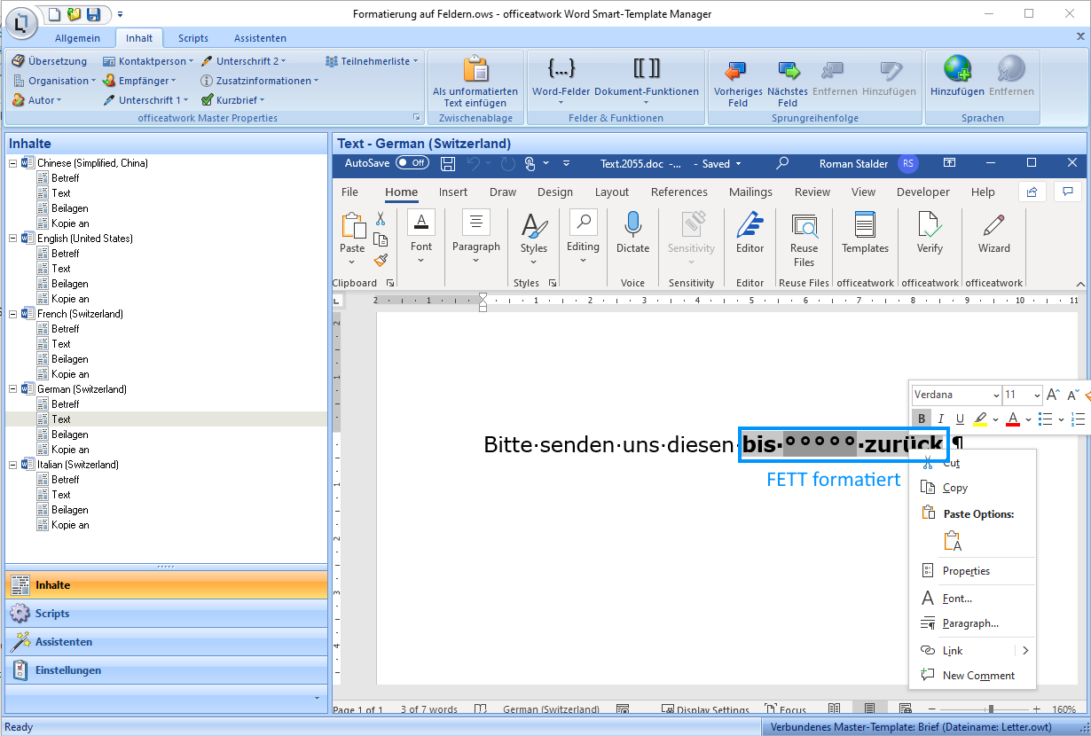Jump to Nächstes Feld
Image resolution: width=1091 pixels, height=736 pixels.
(x=788, y=82)
